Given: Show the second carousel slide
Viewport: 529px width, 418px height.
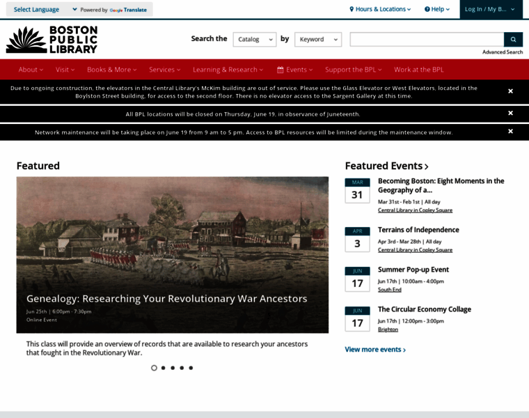Looking at the screenshot, I should (164, 368).
